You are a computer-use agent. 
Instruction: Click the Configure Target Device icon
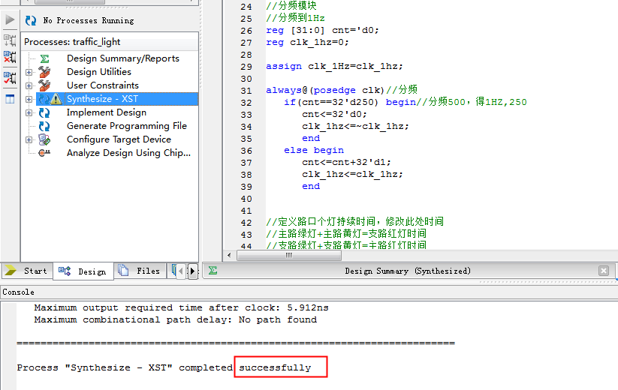point(44,139)
